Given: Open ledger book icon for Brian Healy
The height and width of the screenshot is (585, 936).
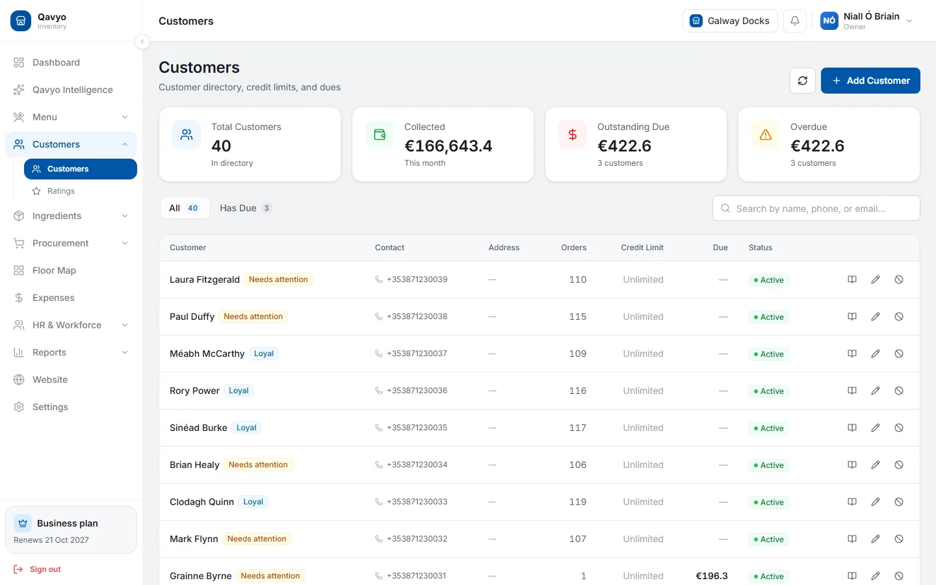Looking at the screenshot, I should point(852,465).
